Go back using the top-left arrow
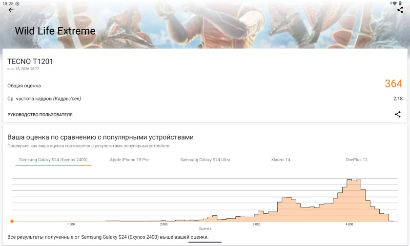410x246 pixels. click(11, 10)
